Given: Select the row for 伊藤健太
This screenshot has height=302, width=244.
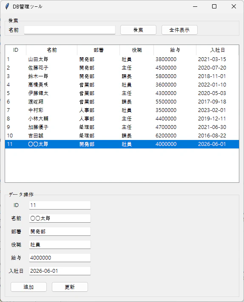Looking at the screenshot, I should 122,93.
